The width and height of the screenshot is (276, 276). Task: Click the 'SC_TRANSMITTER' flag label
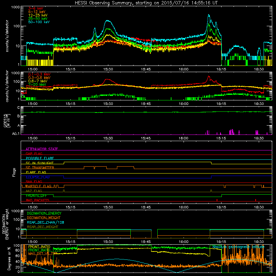(40, 168)
